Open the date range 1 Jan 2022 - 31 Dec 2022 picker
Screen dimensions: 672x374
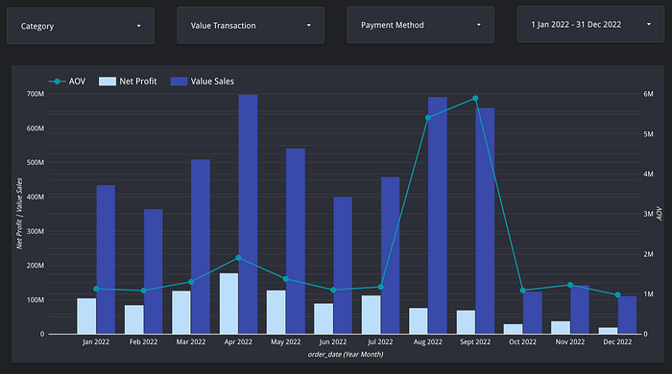click(x=590, y=24)
